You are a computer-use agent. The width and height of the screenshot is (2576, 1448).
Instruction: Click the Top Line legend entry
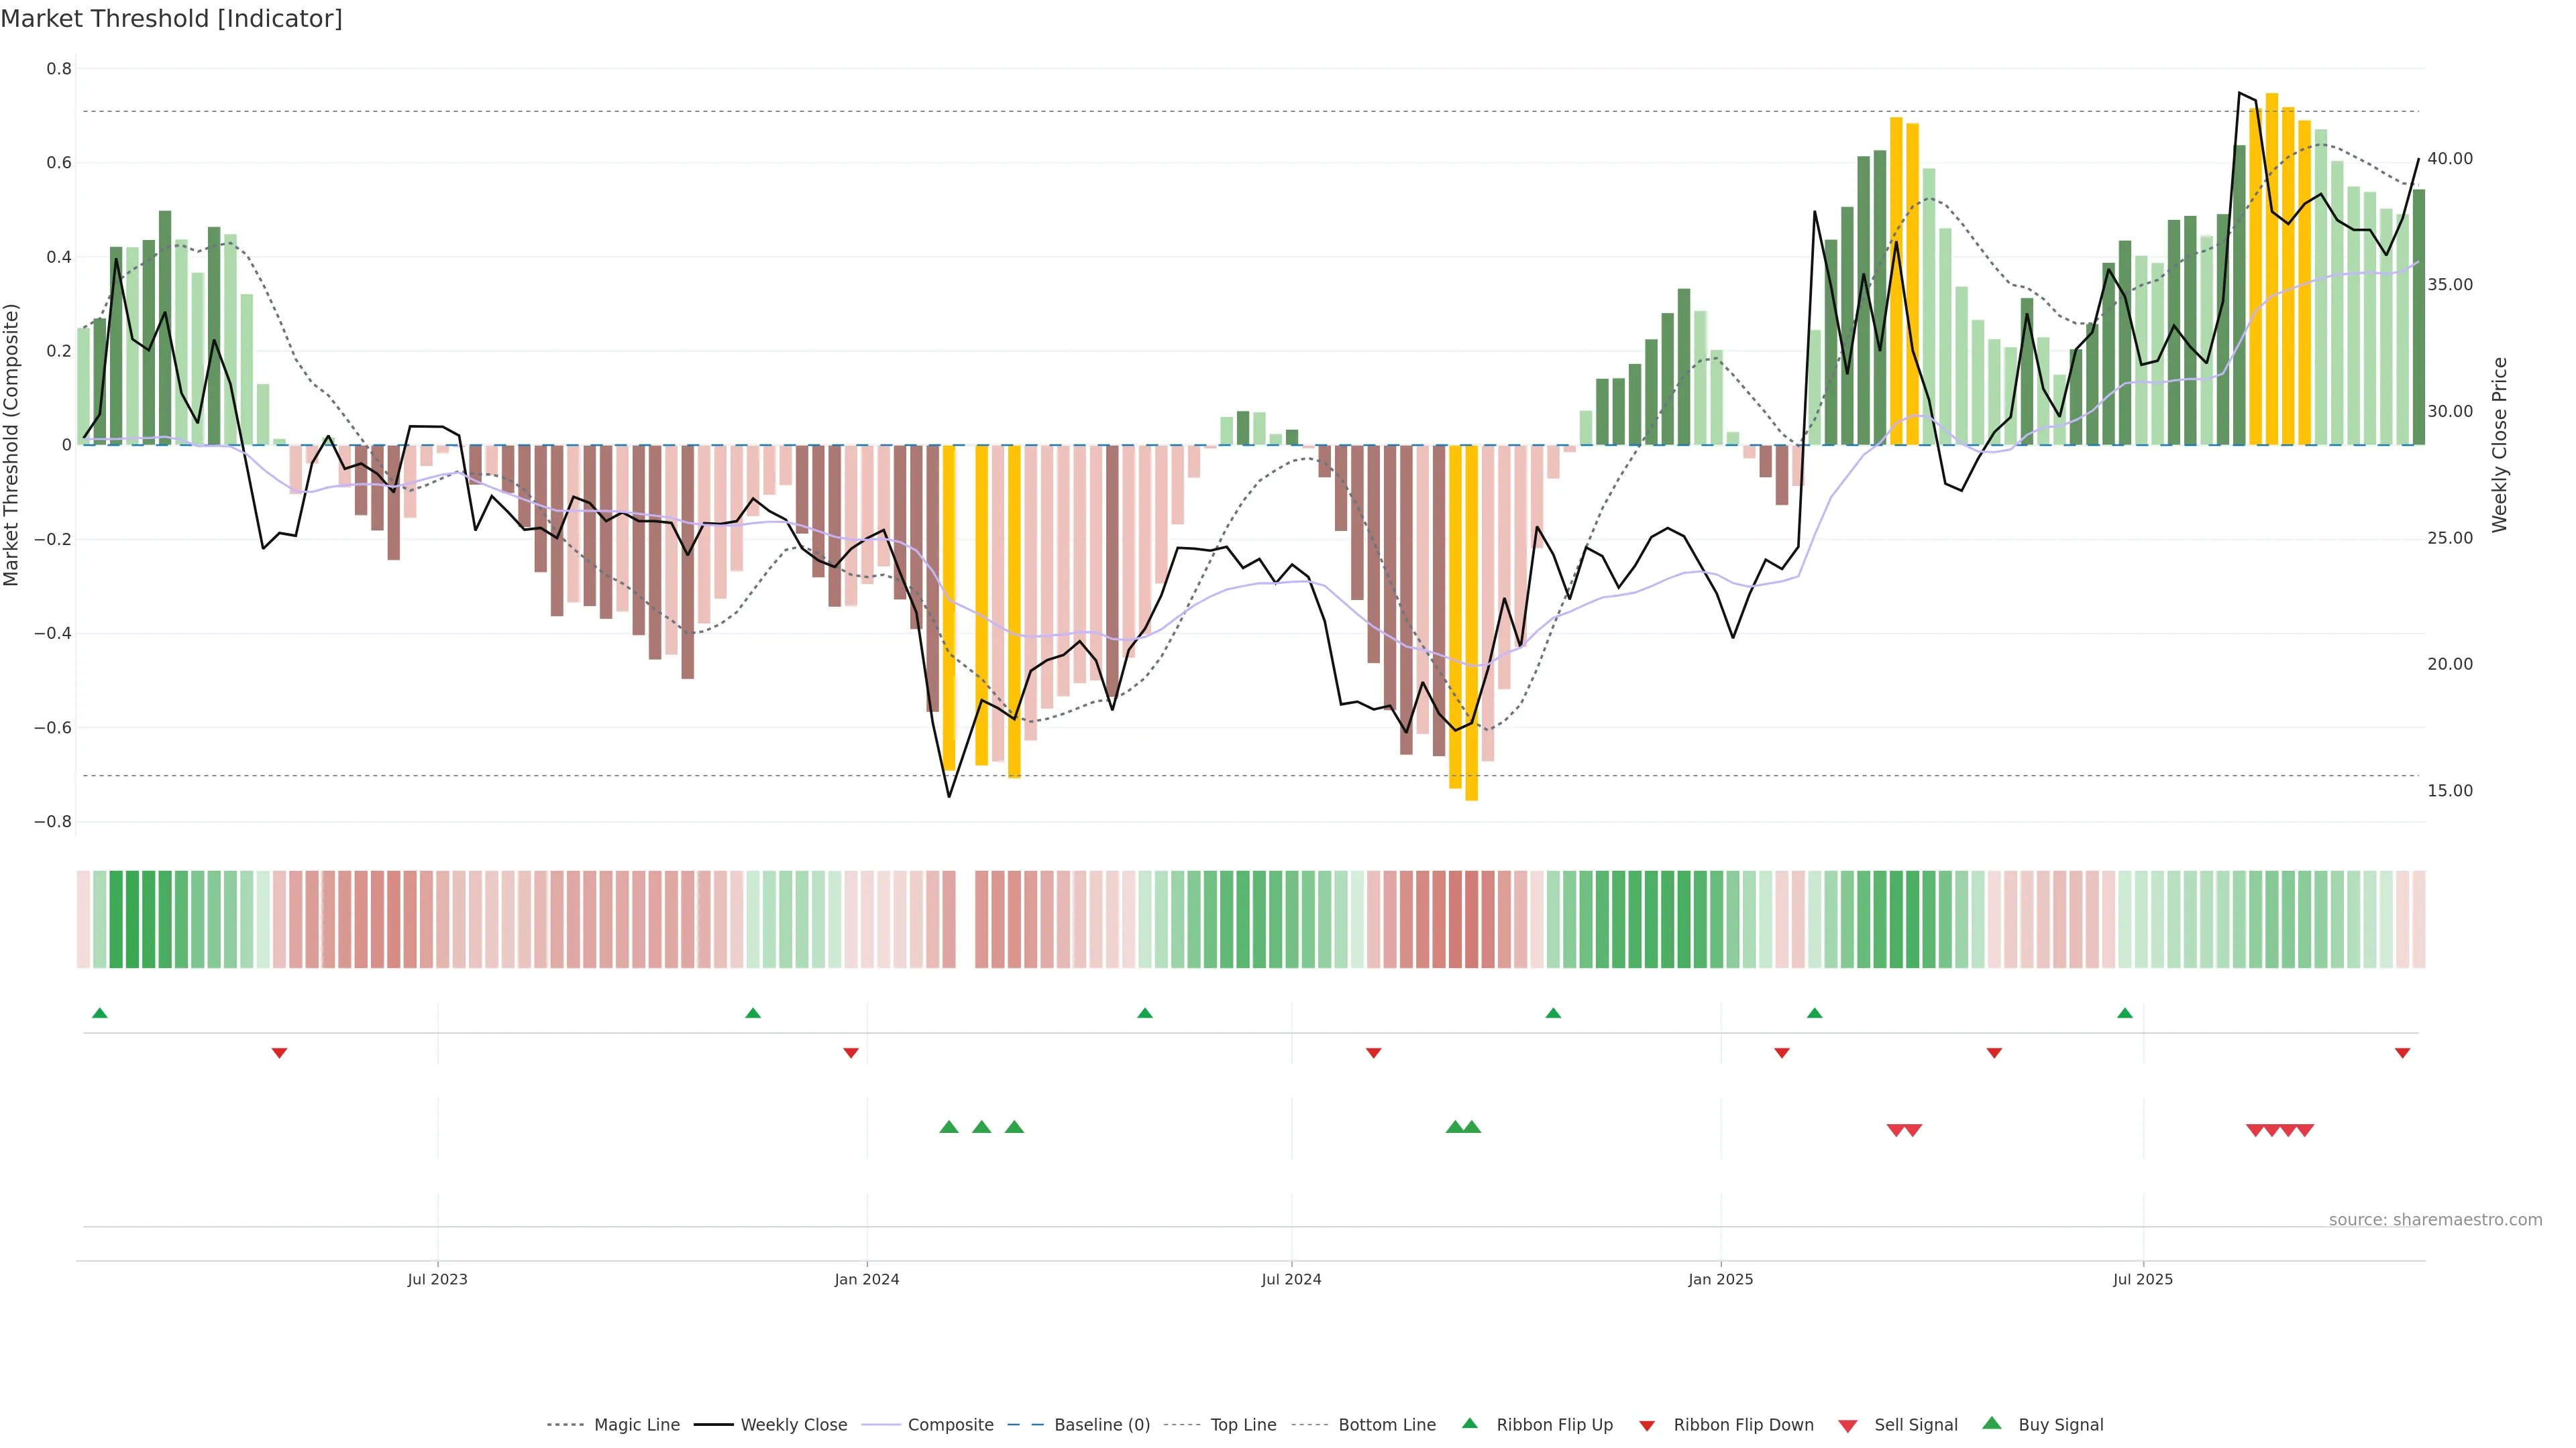point(1243,1424)
